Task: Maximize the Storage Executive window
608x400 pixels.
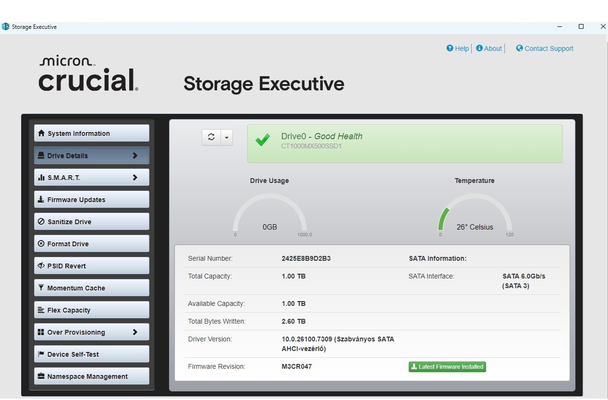Action: 581,27
